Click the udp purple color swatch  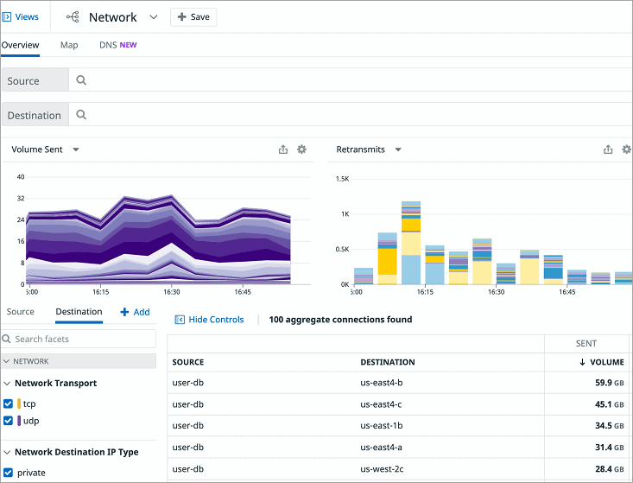coord(19,421)
